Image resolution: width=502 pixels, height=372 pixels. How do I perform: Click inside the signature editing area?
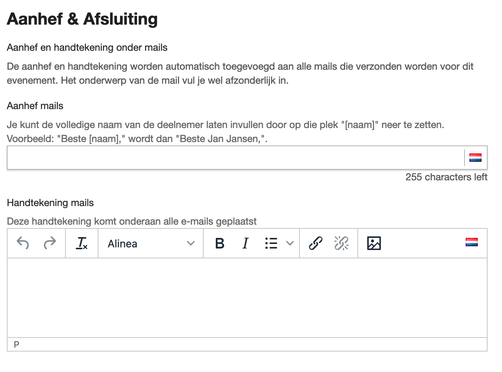click(246, 297)
